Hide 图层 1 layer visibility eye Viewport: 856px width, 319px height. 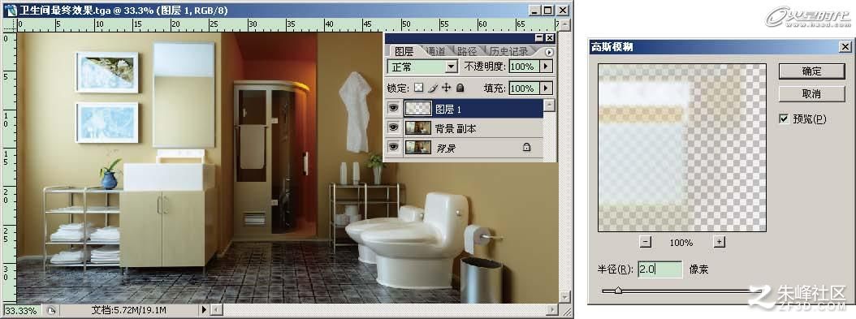[x=392, y=109]
